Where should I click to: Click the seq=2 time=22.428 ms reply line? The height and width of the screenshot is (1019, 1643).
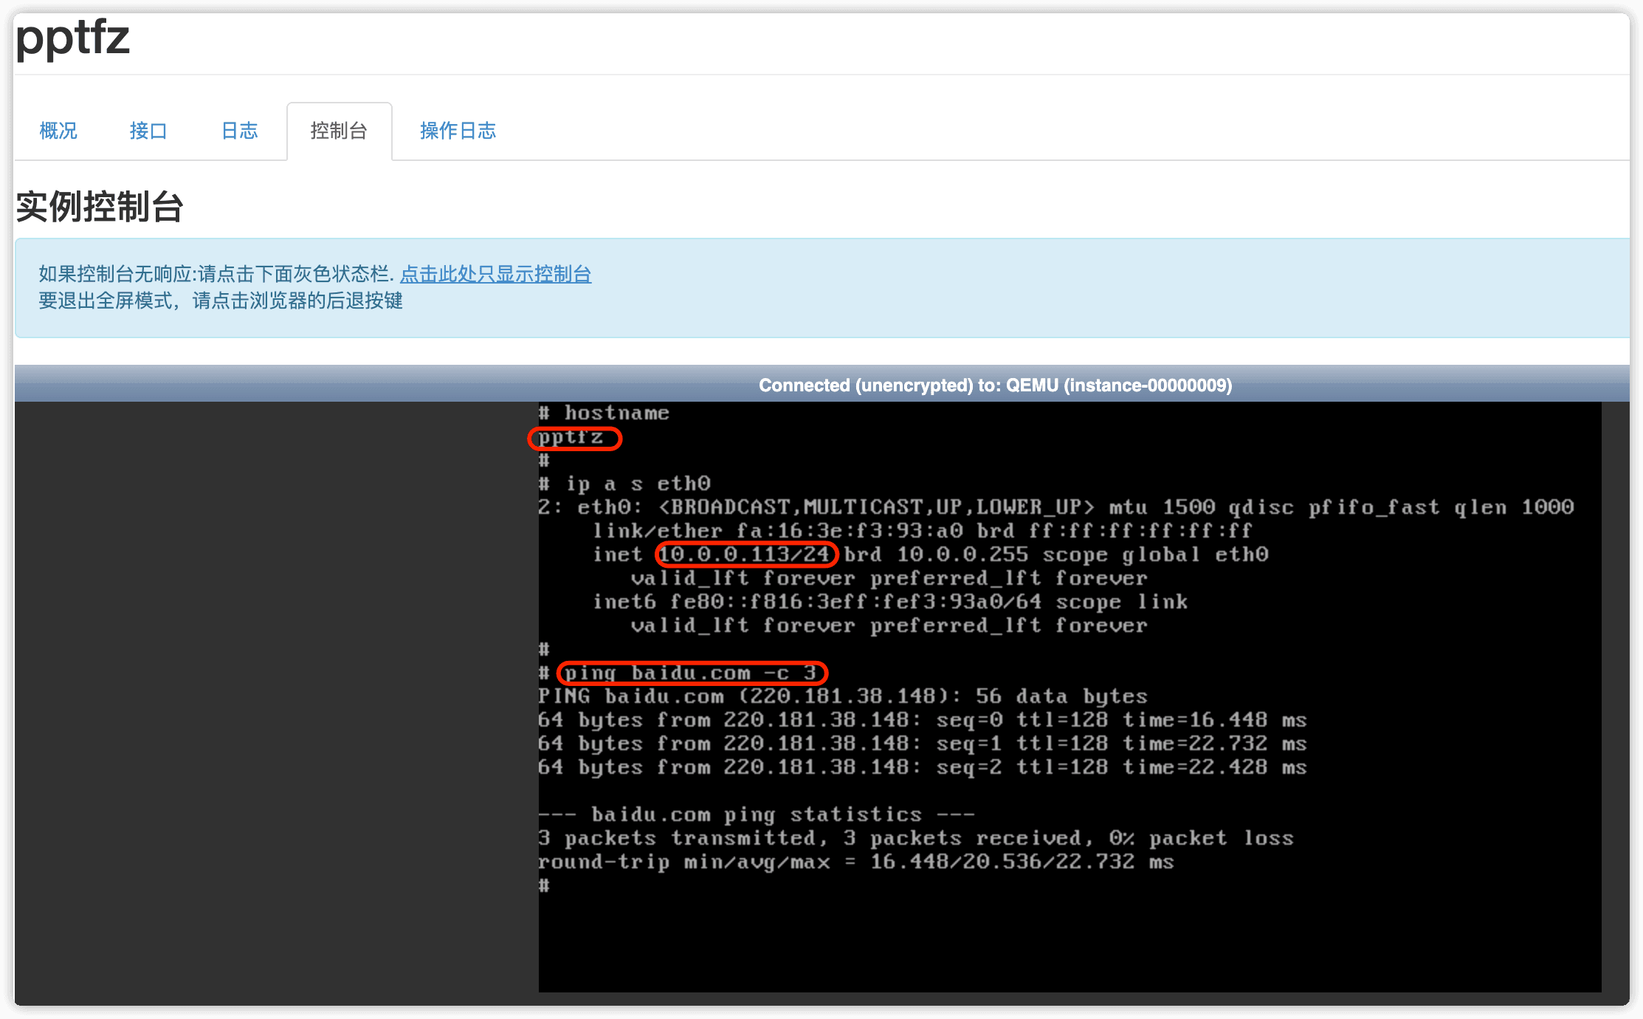923,766
